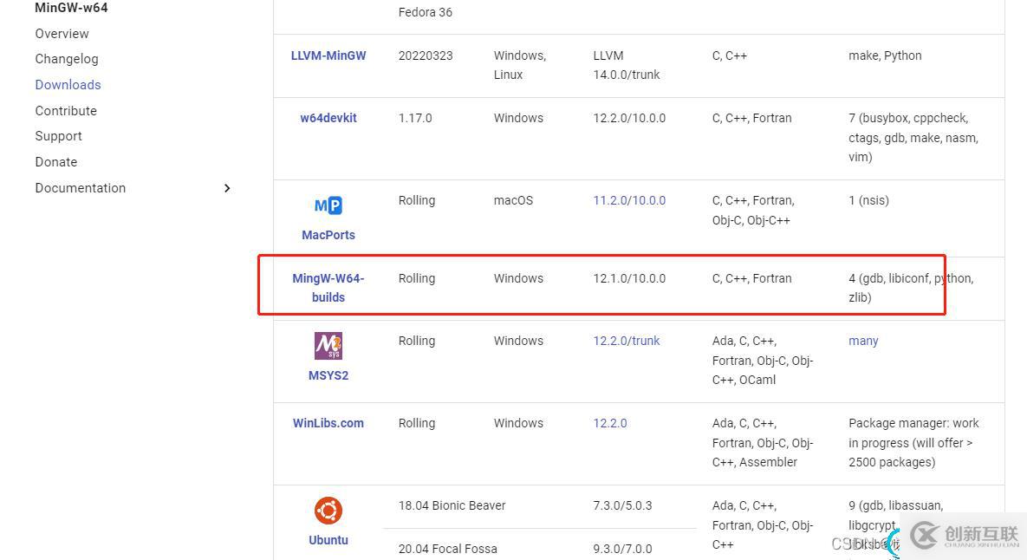Select the '9.3.0/7.0.0' version cell
Image resolution: width=1027 pixels, height=560 pixels.
tap(623, 549)
